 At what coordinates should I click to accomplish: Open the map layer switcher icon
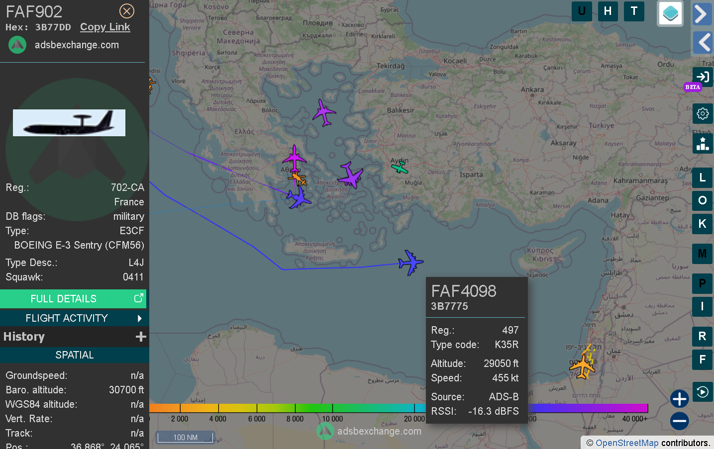tap(670, 13)
